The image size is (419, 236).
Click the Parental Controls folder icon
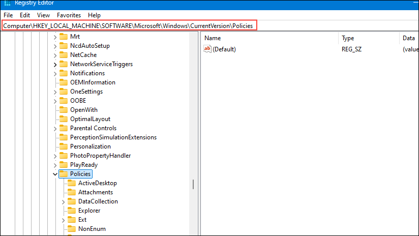tap(64, 128)
